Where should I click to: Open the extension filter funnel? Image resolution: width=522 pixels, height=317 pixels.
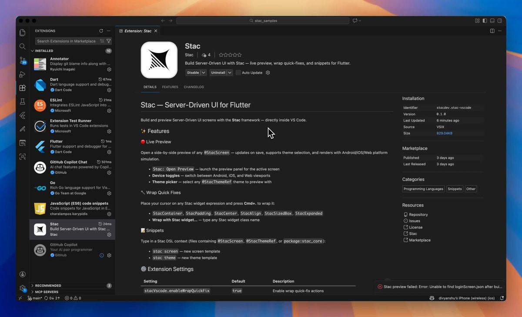tap(109, 41)
